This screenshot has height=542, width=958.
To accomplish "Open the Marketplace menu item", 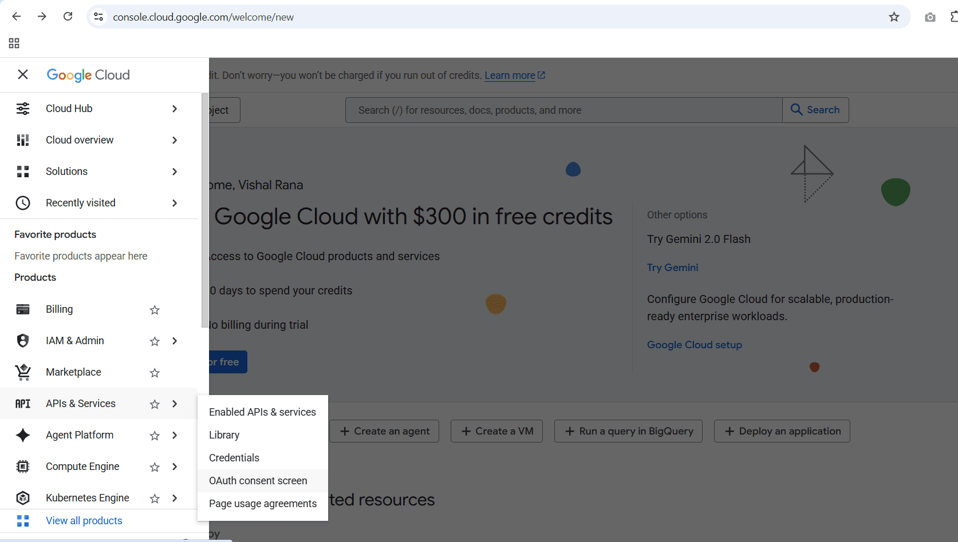I will pyautogui.click(x=98, y=372).
